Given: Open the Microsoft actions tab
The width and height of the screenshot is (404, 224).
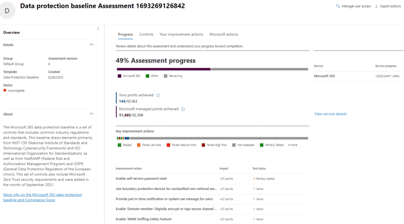Looking at the screenshot, I should (224, 34).
